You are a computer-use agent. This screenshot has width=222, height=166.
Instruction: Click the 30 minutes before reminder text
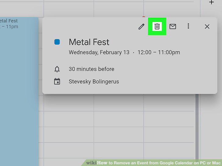[91, 69]
